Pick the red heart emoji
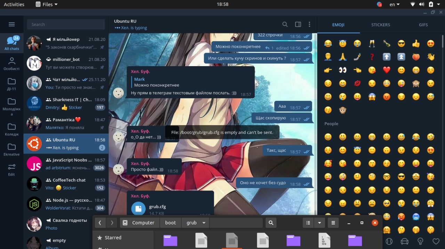445x249 pixels. (x=387, y=70)
